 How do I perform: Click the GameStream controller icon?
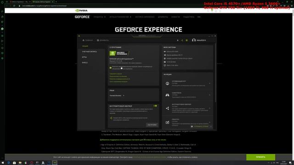(167, 95)
